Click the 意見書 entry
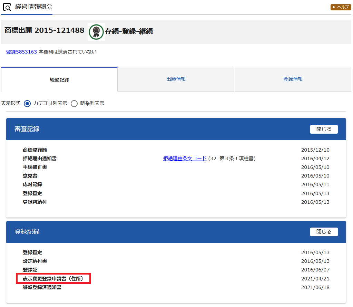 [x=30, y=176]
